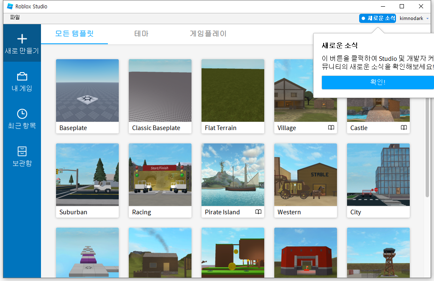Open 최근 항목 clock icon

pos(22,114)
